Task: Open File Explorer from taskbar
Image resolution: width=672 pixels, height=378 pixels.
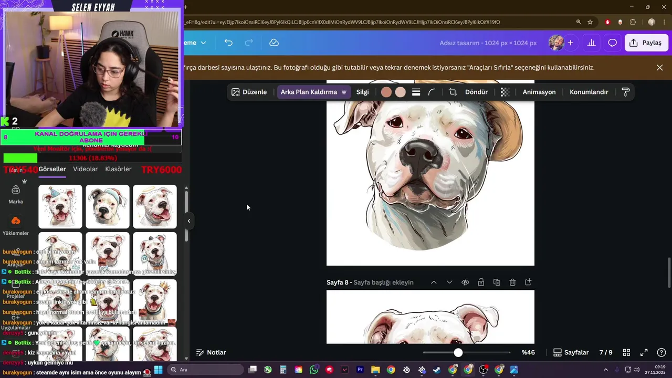Action: point(375,370)
